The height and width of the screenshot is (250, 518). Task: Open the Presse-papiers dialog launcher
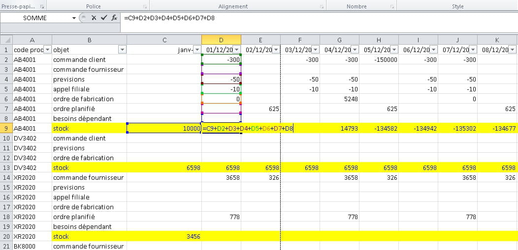point(42,6)
